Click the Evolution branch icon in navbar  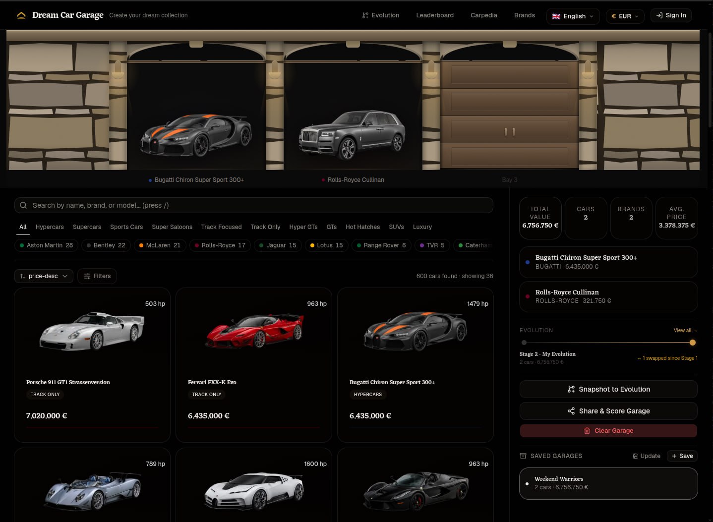[x=365, y=15]
